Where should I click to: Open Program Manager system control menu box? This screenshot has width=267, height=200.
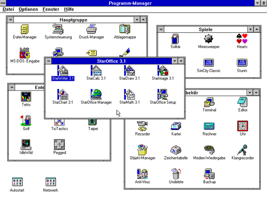click(3, 3)
